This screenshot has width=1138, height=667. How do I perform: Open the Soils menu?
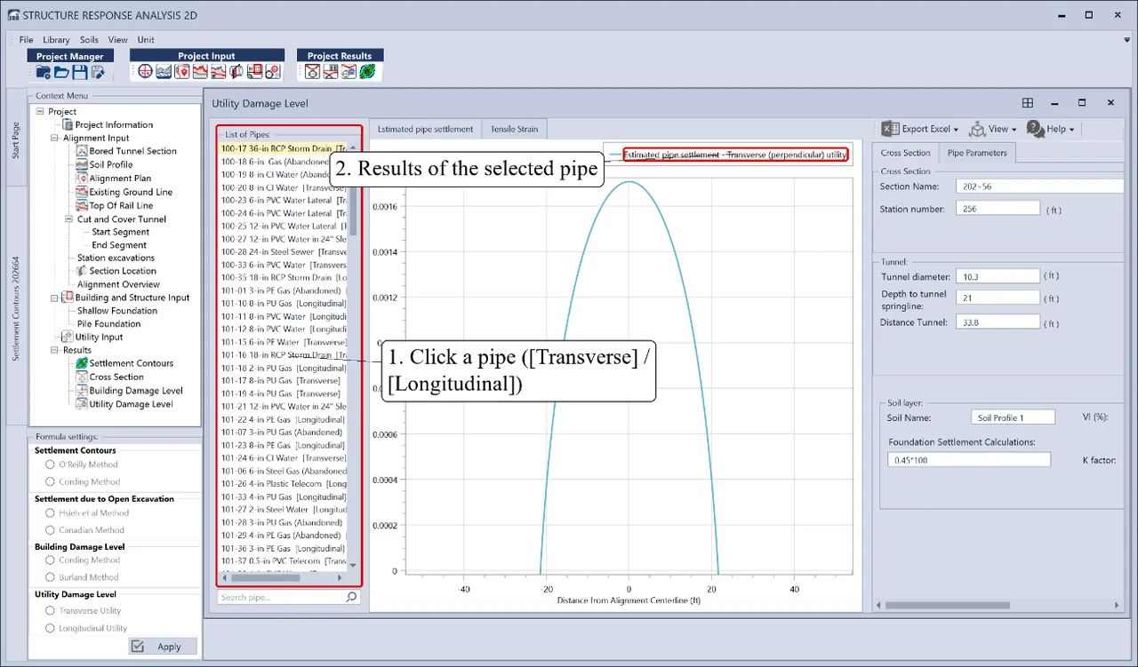tap(89, 40)
